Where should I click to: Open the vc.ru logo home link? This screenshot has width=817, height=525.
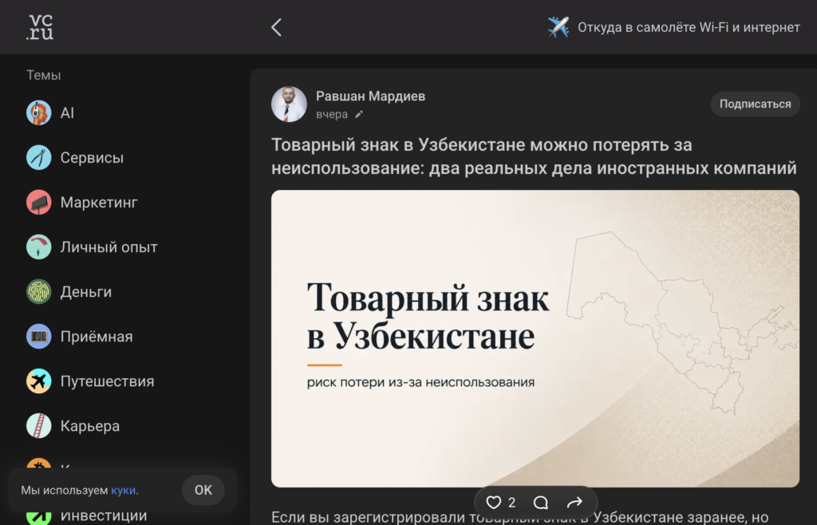click(40, 27)
